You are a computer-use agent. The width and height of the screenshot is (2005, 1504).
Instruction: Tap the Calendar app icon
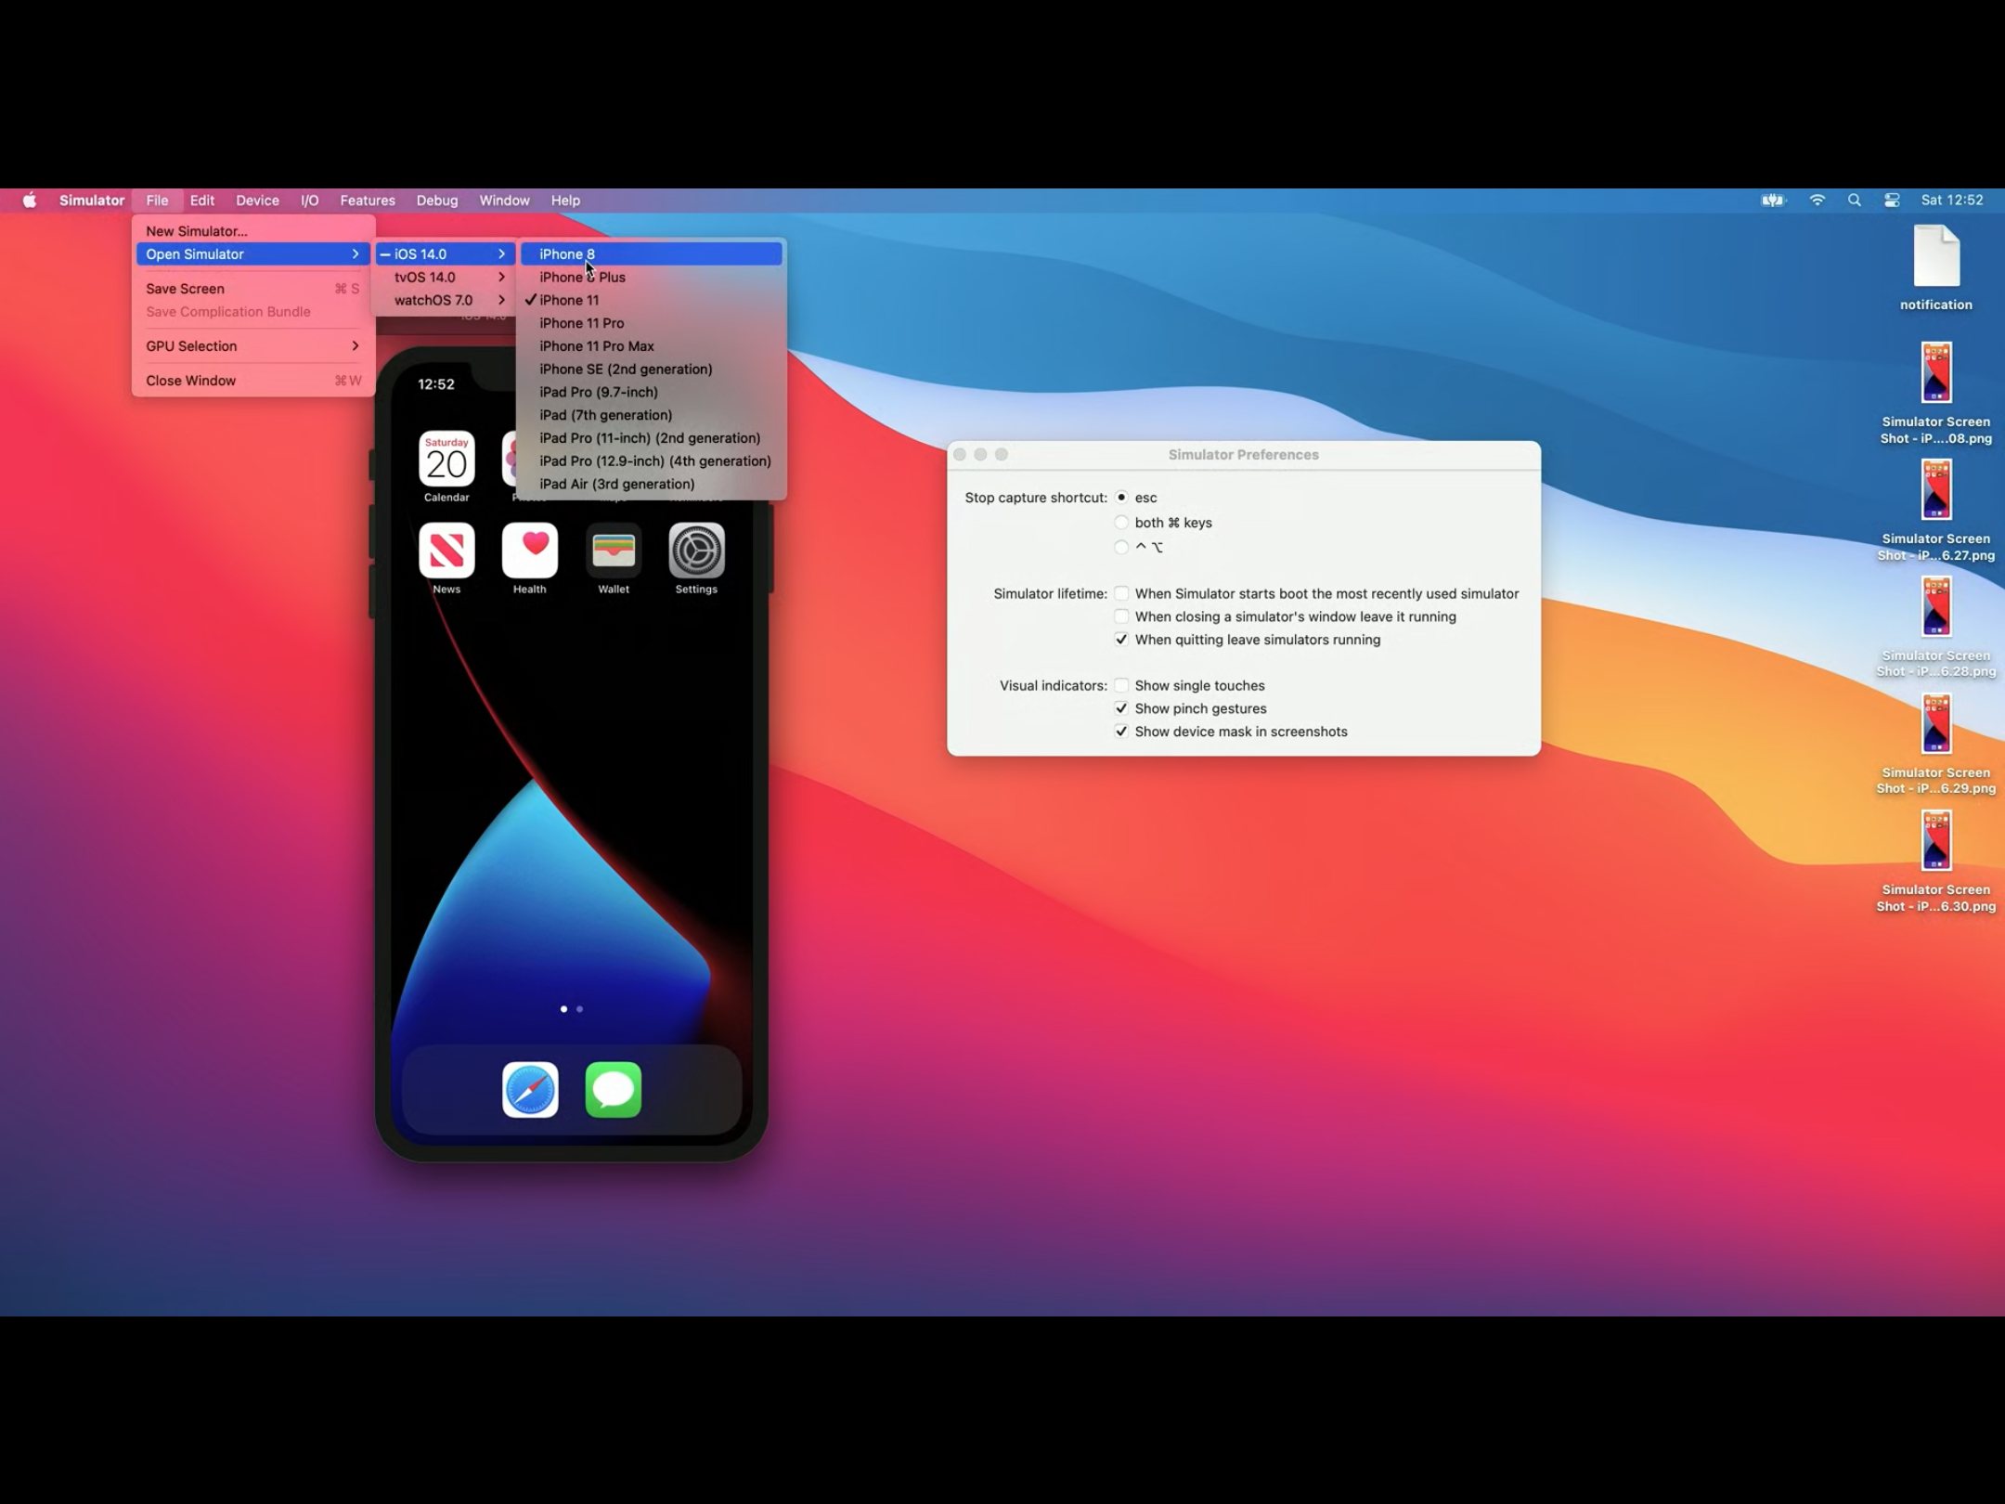pos(446,460)
